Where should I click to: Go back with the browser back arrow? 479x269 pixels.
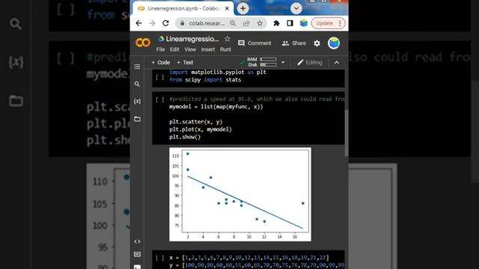pyautogui.click(x=138, y=23)
